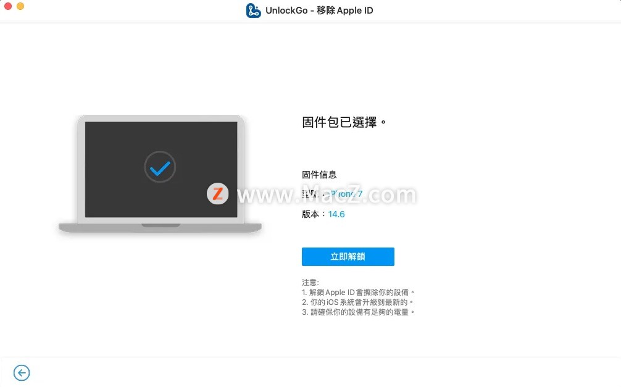
Task: Click the dark laptop screen illustration
Action: point(160,170)
